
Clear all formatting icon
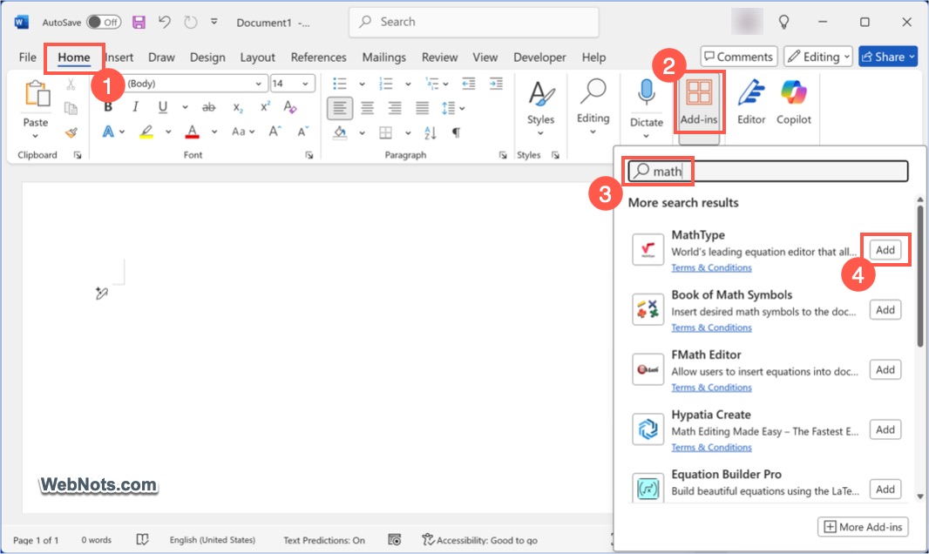tap(290, 106)
